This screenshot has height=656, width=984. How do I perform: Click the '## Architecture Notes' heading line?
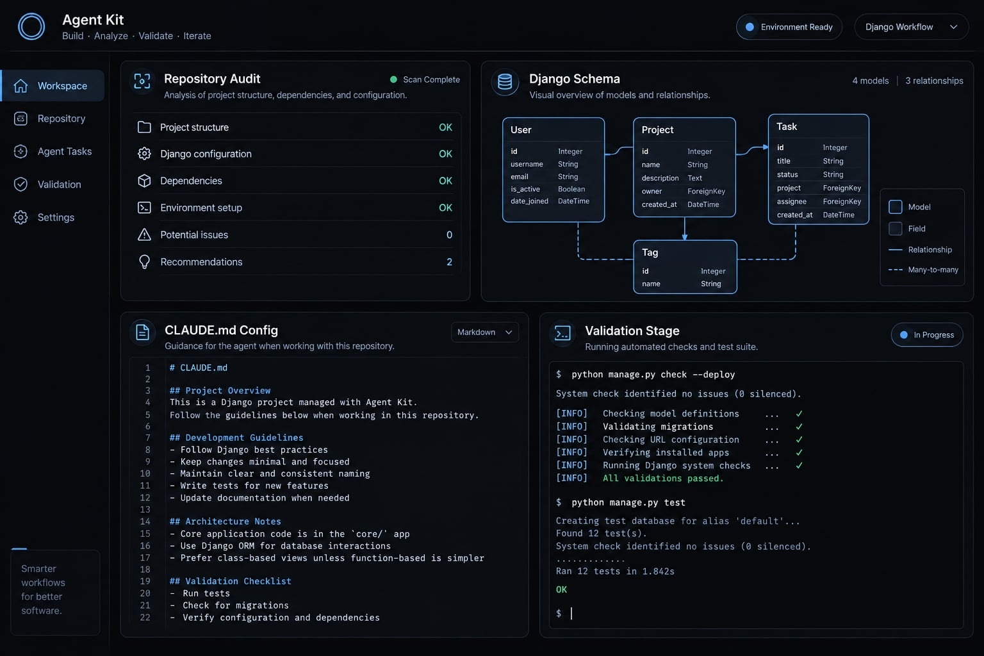click(225, 521)
